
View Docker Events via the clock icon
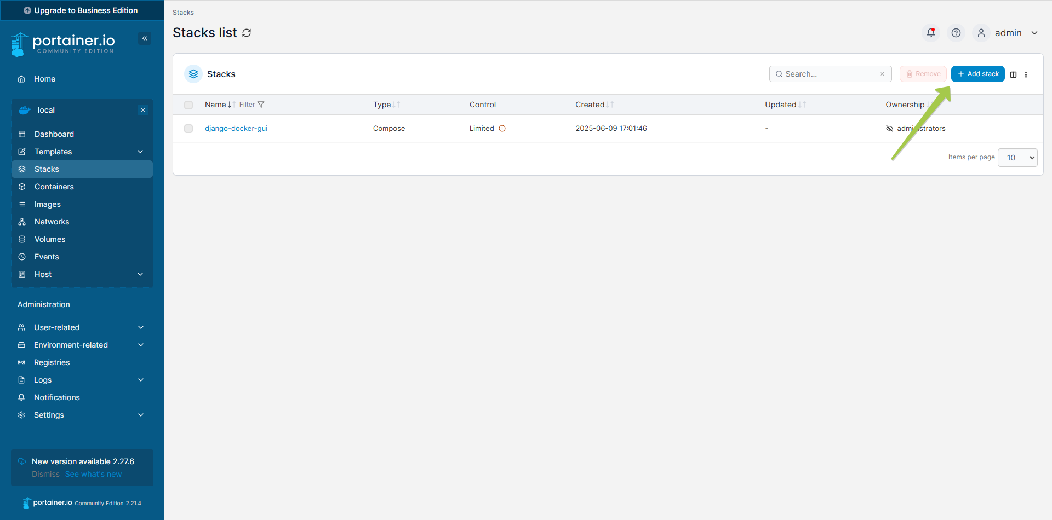click(x=22, y=256)
